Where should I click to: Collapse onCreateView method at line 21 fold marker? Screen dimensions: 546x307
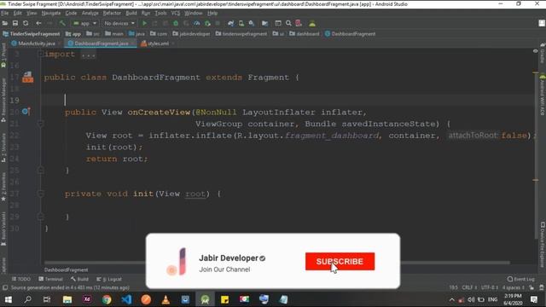40,124
